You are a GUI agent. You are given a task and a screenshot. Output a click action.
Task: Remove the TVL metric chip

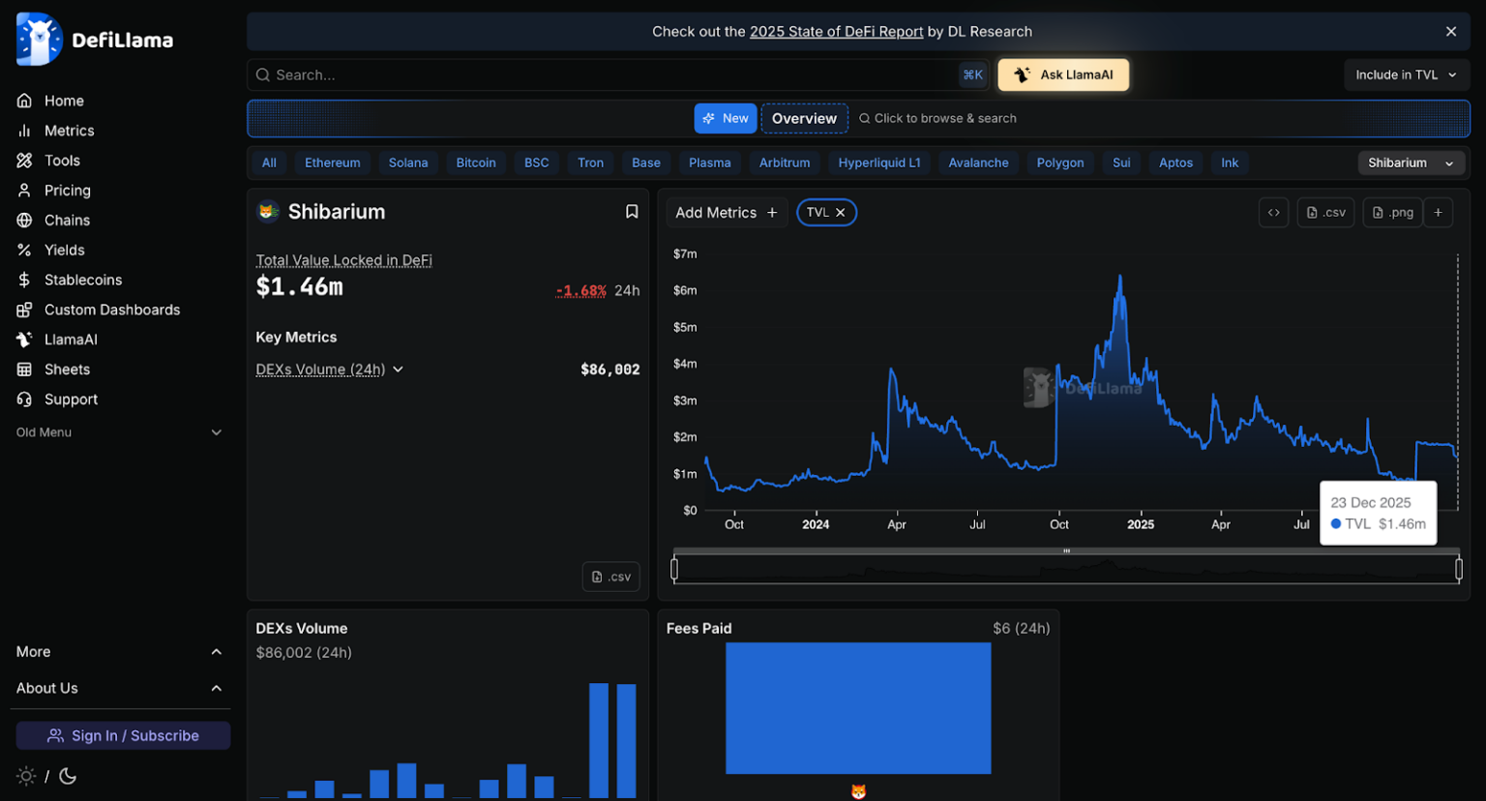tap(841, 213)
